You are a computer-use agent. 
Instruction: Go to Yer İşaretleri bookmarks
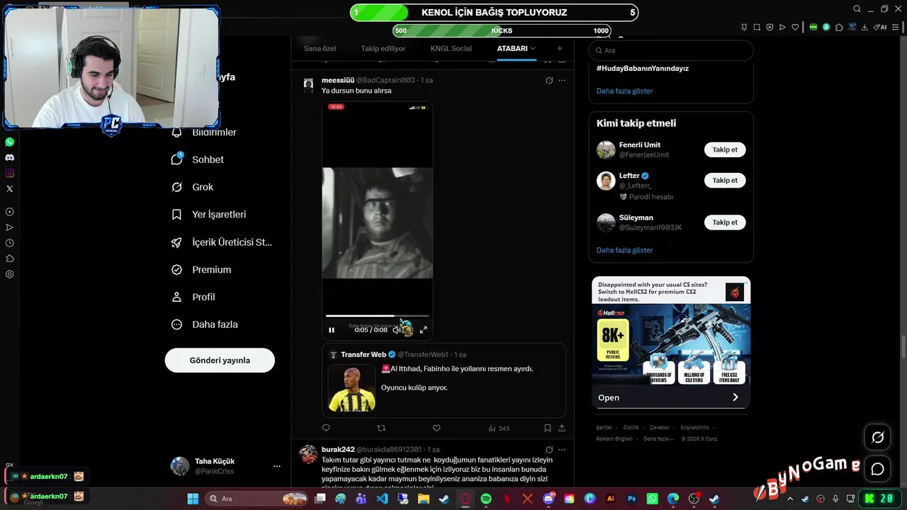(x=209, y=215)
